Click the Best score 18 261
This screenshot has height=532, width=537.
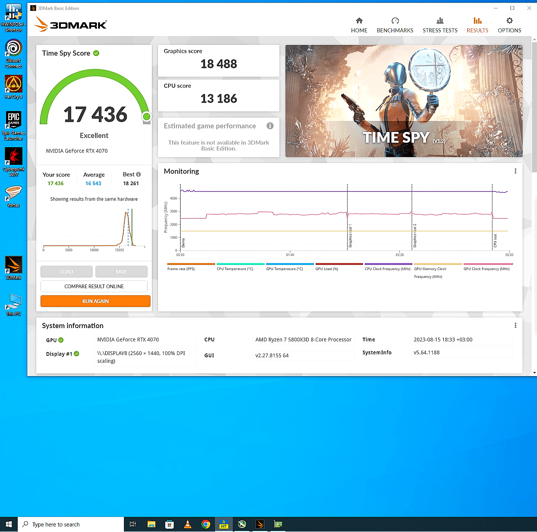tap(131, 183)
